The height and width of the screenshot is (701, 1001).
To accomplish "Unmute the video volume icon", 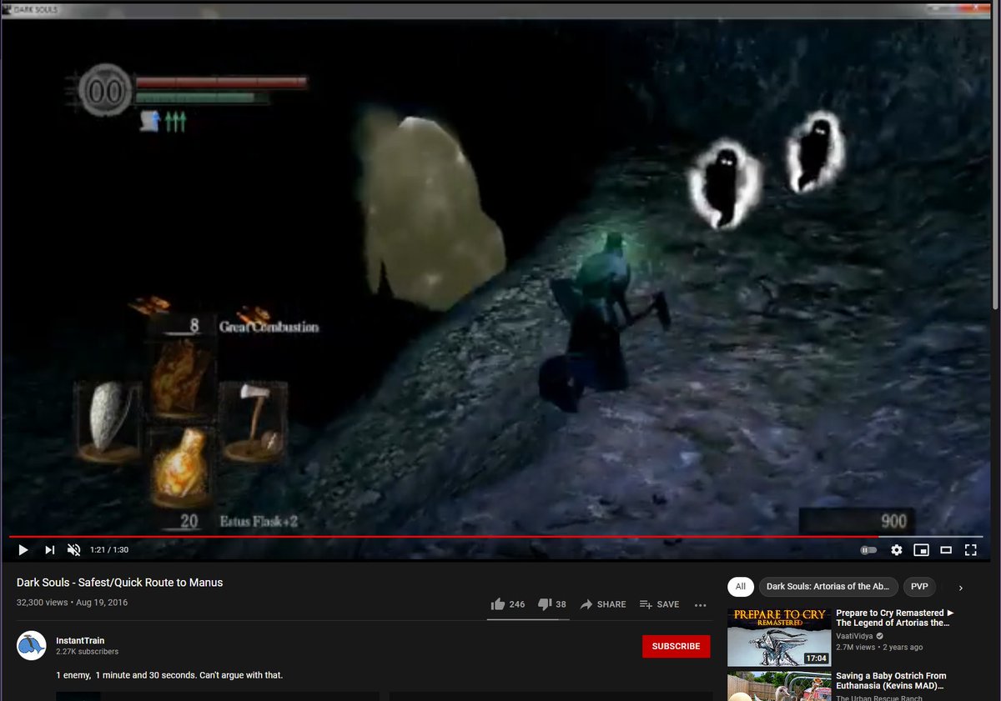I will click(73, 550).
